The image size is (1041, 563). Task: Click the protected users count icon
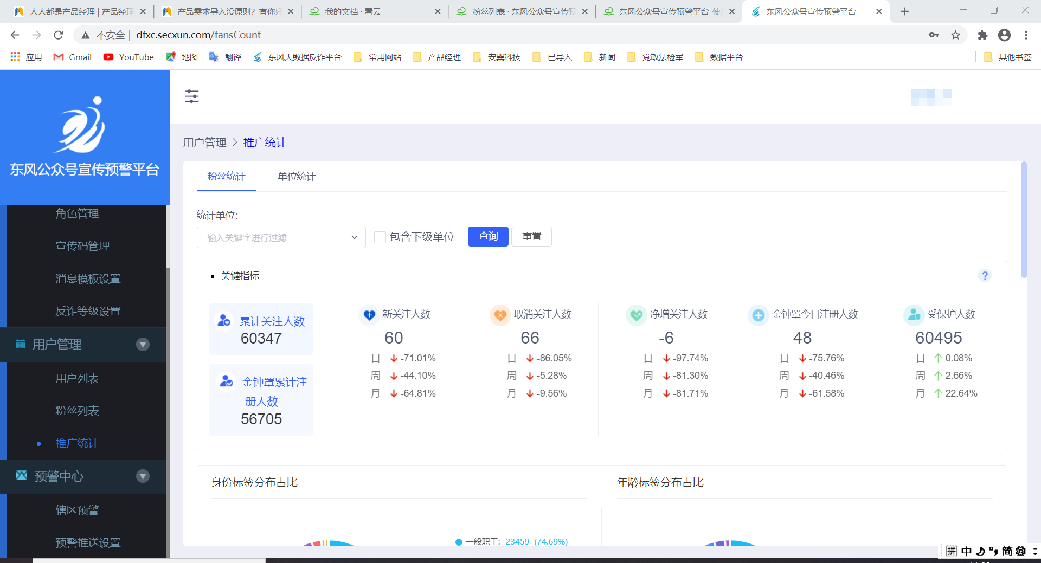[914, 315]
